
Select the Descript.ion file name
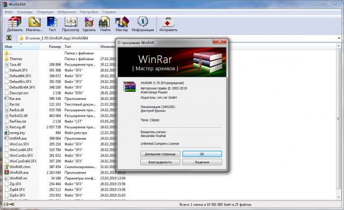pyautogui.click(x=19, y=93)
